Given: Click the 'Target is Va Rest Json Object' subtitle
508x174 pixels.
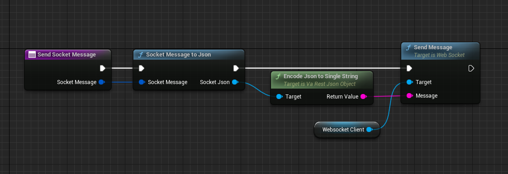Looking at the screenshot, I should tap(320, 84).
